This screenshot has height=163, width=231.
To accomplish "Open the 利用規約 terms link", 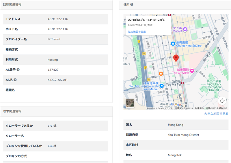I will click(199, 108).
